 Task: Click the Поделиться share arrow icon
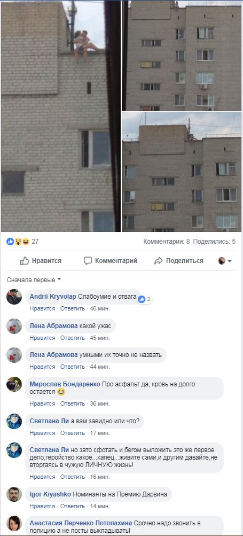pos(158,261)
